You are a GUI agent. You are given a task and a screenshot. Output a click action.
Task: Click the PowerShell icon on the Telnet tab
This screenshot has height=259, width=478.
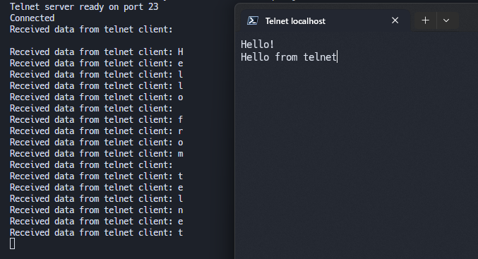tap(252, 20)
